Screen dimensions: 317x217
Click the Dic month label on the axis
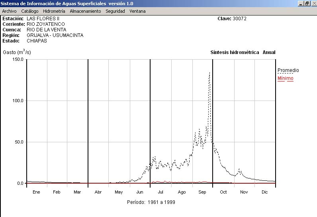pos(265,192)
